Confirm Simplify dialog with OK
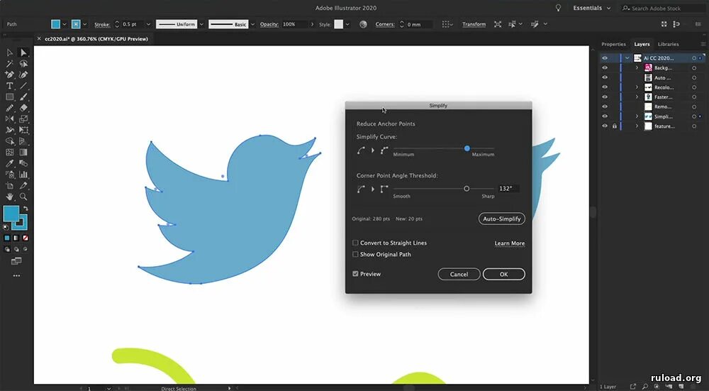Image resolution: width=709 pixels, height=391 pixels. pyautogui.click(x=503, y=274)
